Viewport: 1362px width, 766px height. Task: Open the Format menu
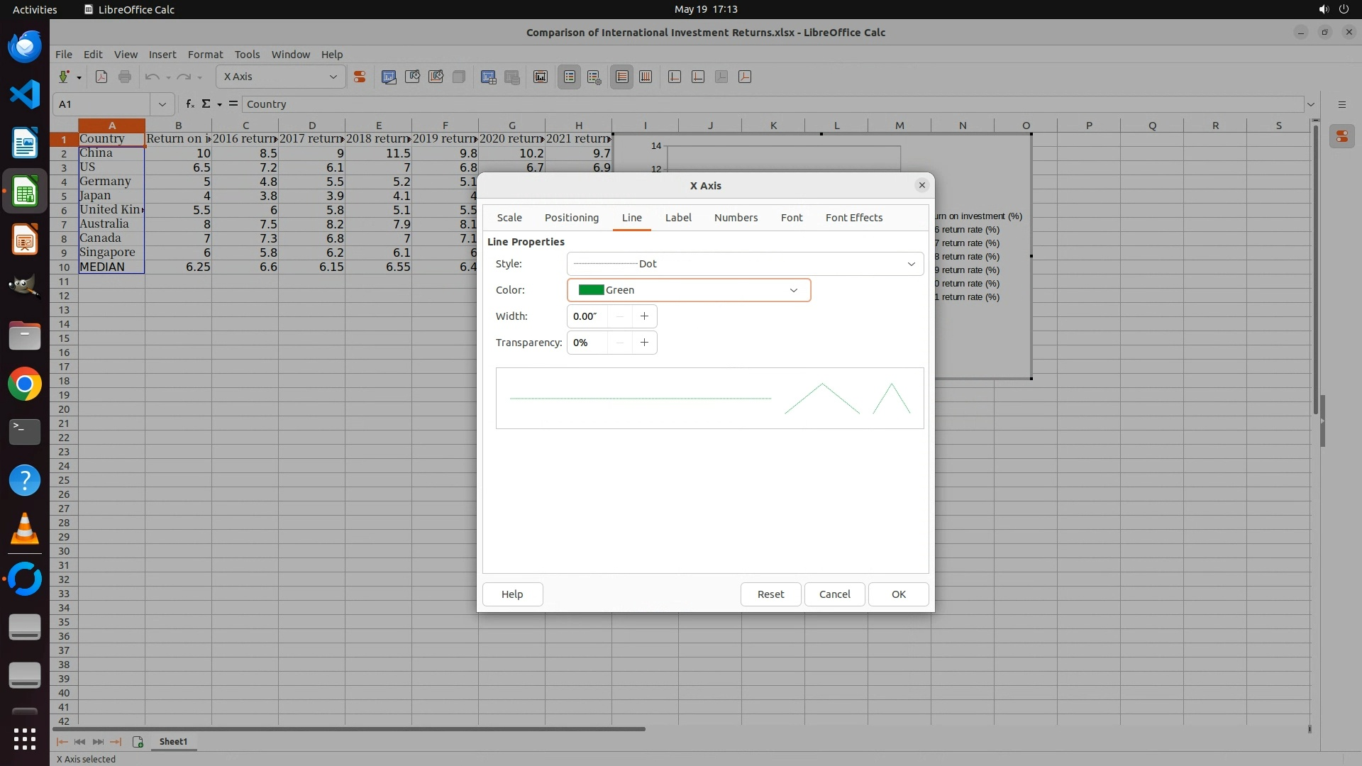[205, 55]
